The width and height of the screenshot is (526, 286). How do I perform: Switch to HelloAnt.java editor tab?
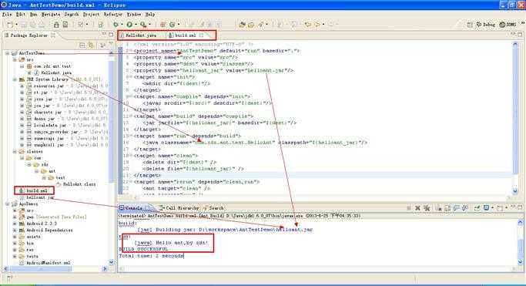[139, 35]
